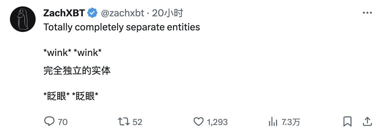This screenshot has width=380, height=133.
Task: Open the reply speech bubble icon
Action: click(49, 121)
